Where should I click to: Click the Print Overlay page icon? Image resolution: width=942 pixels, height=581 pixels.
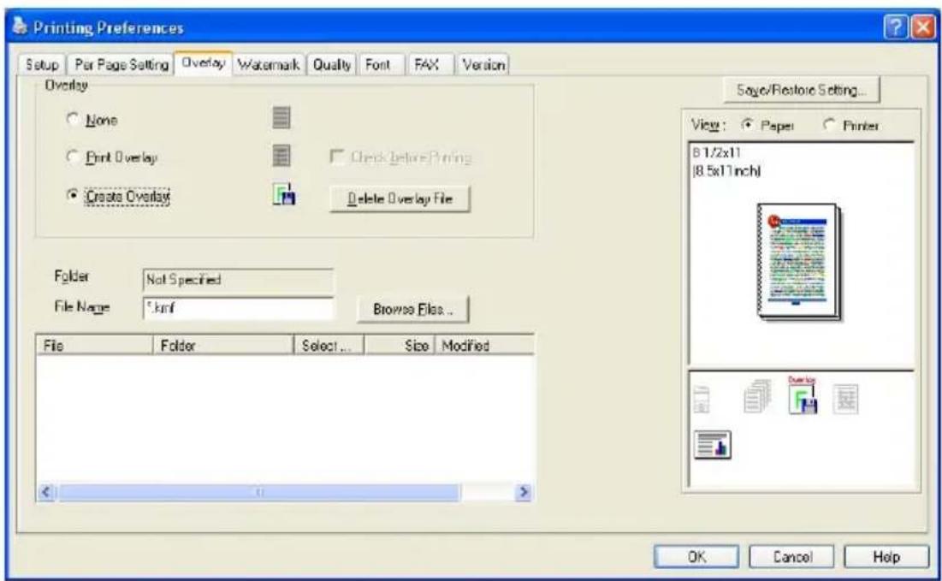[x=281, y=156]
